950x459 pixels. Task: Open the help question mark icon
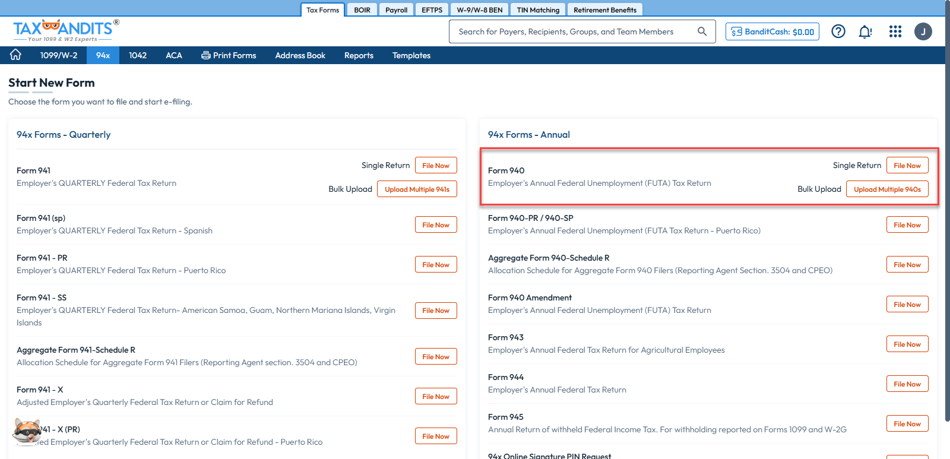click(x=838, y=31)
